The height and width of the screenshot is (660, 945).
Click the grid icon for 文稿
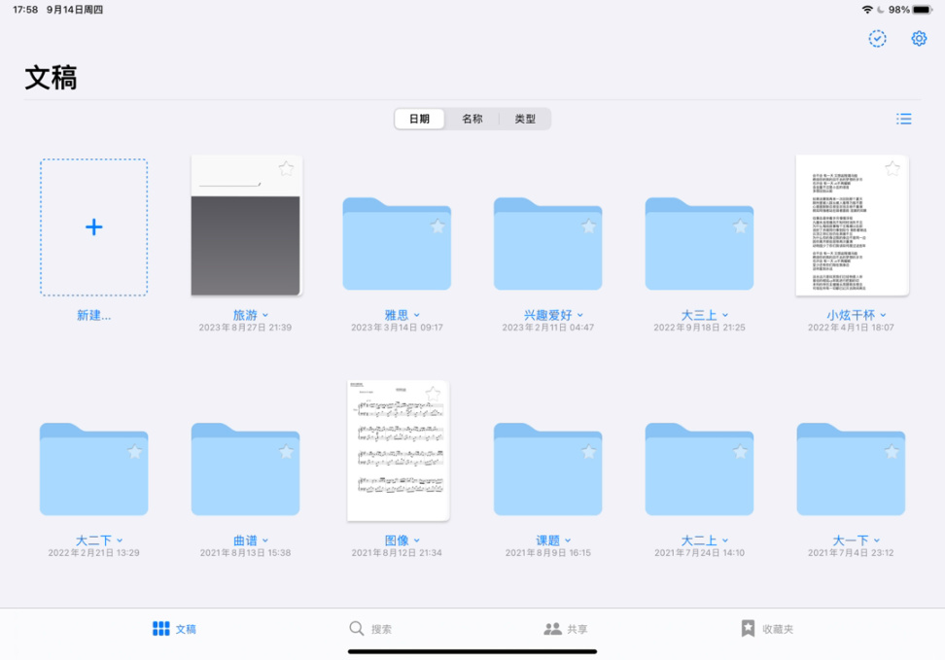(x=161, y=629)
